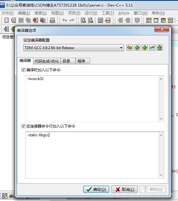The image size is (178, 201).
Task: Switch to the 代码生成/优化 tab
Action: 46,61
